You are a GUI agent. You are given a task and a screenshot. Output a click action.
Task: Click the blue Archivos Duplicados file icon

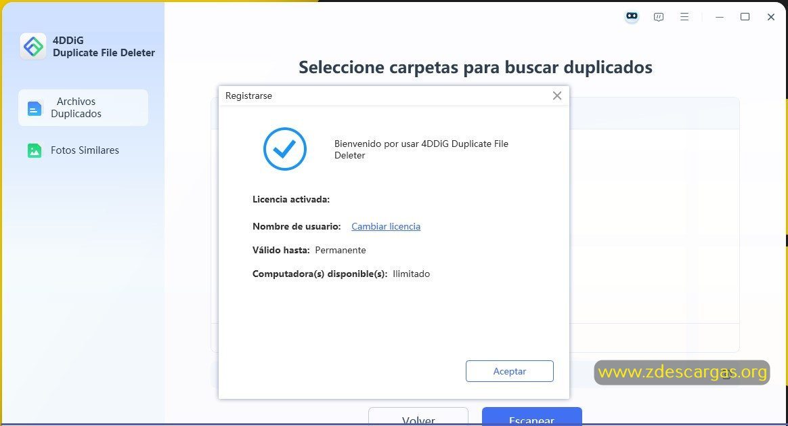[x=34, y=108]
